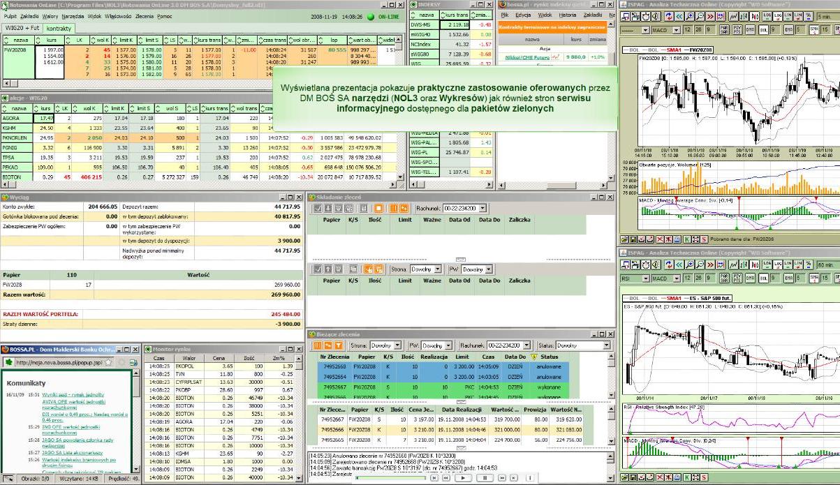
Task: Open 'AVIVA OFE wartość jednostki' announcement link
Action: pos(74,406)
